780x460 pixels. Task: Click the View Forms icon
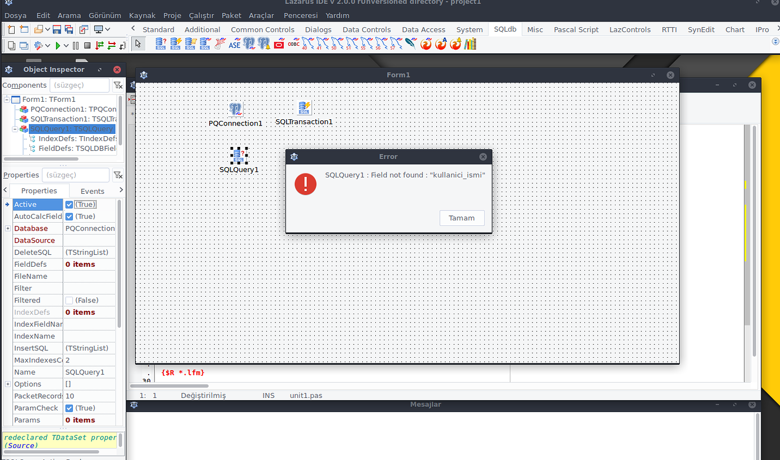pyautogui.click(x=24, y=46)
